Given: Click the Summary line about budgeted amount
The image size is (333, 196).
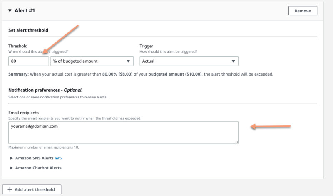Looking at the screenshot, I should [141, 74].
